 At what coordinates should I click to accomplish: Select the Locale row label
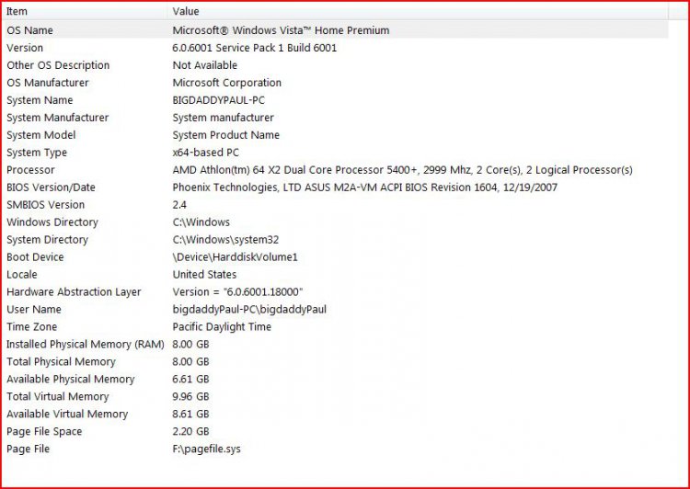pos(21,275)
